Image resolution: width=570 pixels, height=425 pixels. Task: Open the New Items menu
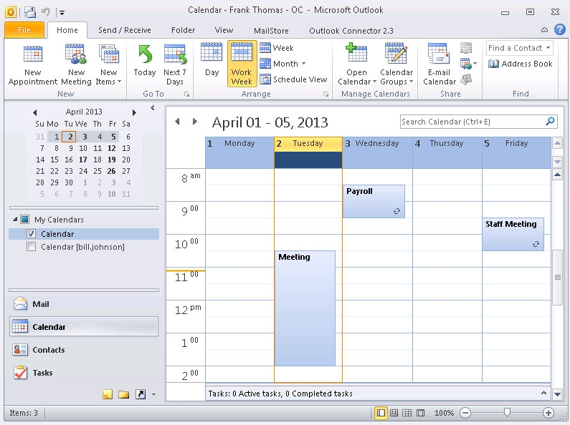coord(109,65)
